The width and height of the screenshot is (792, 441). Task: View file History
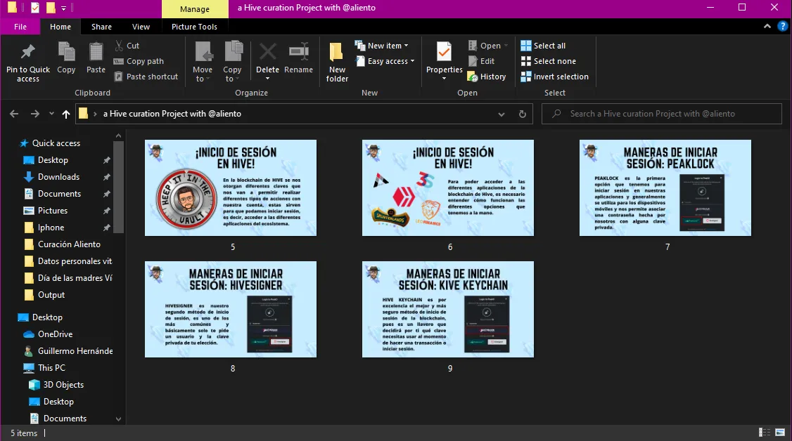[x=487, y=77]
